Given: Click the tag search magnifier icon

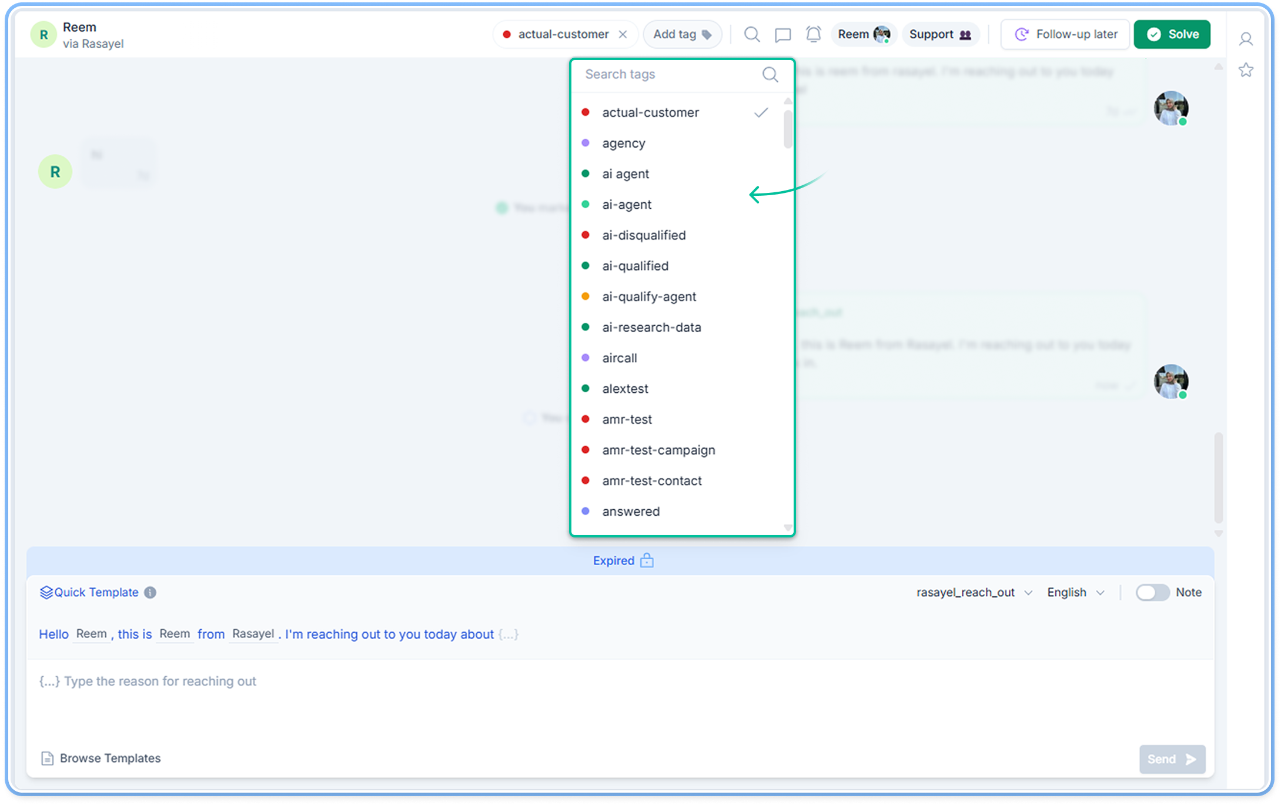Looking at the screenshot, I should 770,75.
